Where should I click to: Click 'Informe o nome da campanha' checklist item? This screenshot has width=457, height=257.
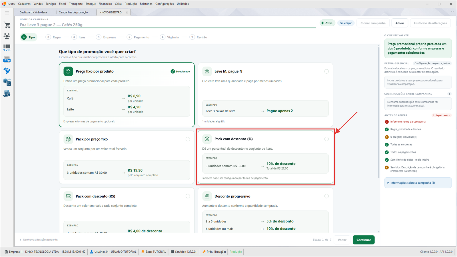pyautogui.click(x=408, y=122)
